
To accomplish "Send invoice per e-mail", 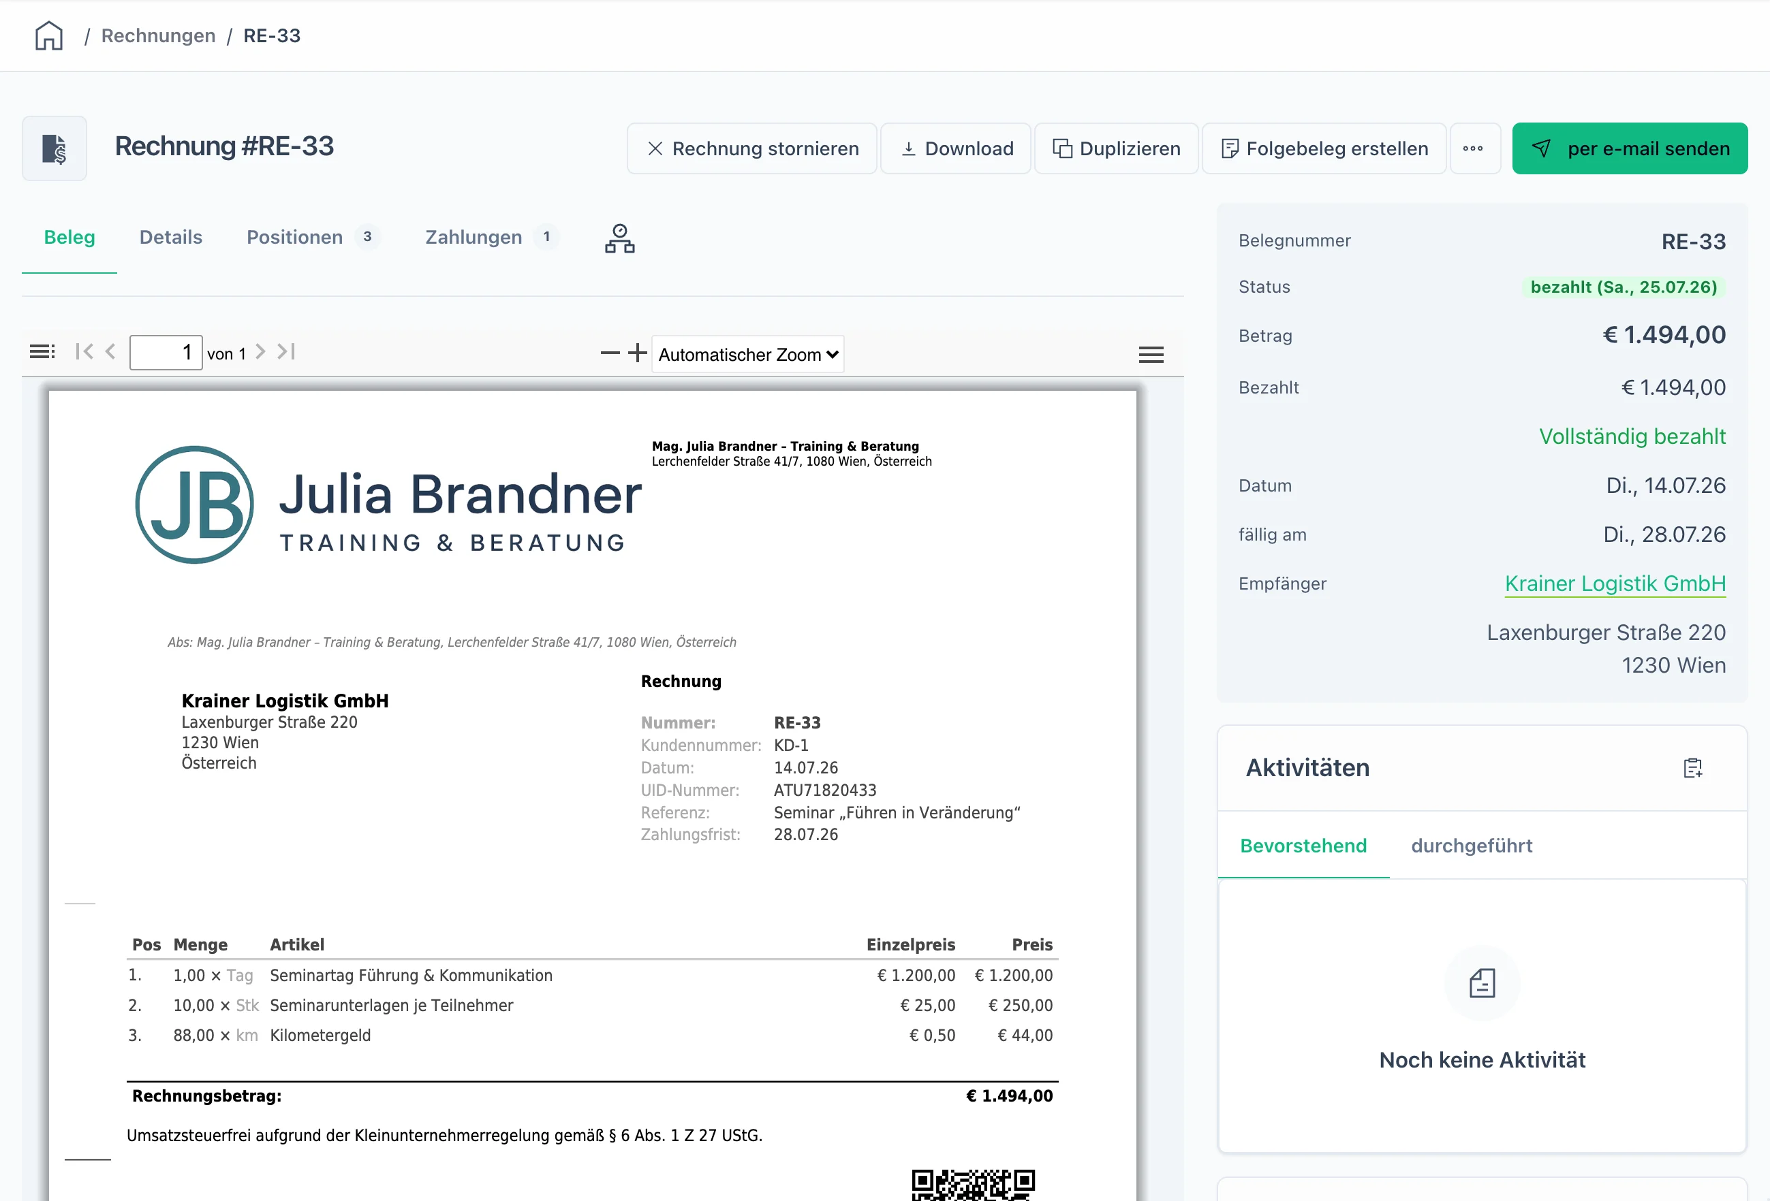I will click(1630, 148).
